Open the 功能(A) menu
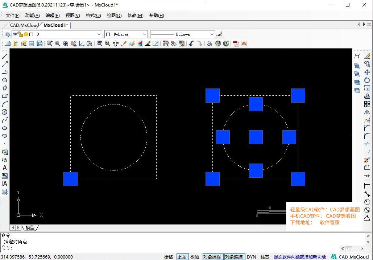This screenshot has width=373, height=260. click(32, 16)
